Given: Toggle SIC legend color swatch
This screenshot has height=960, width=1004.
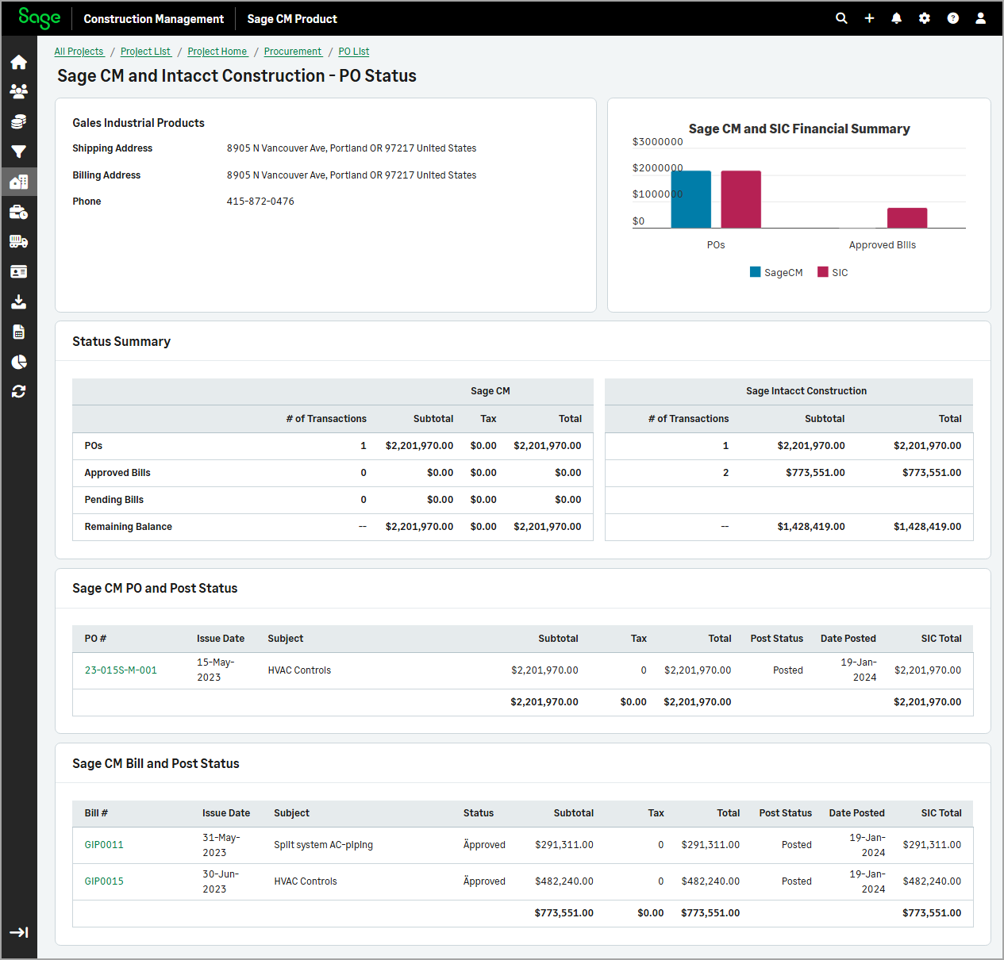Looking at the screenshot, I should tap(823, 272).
